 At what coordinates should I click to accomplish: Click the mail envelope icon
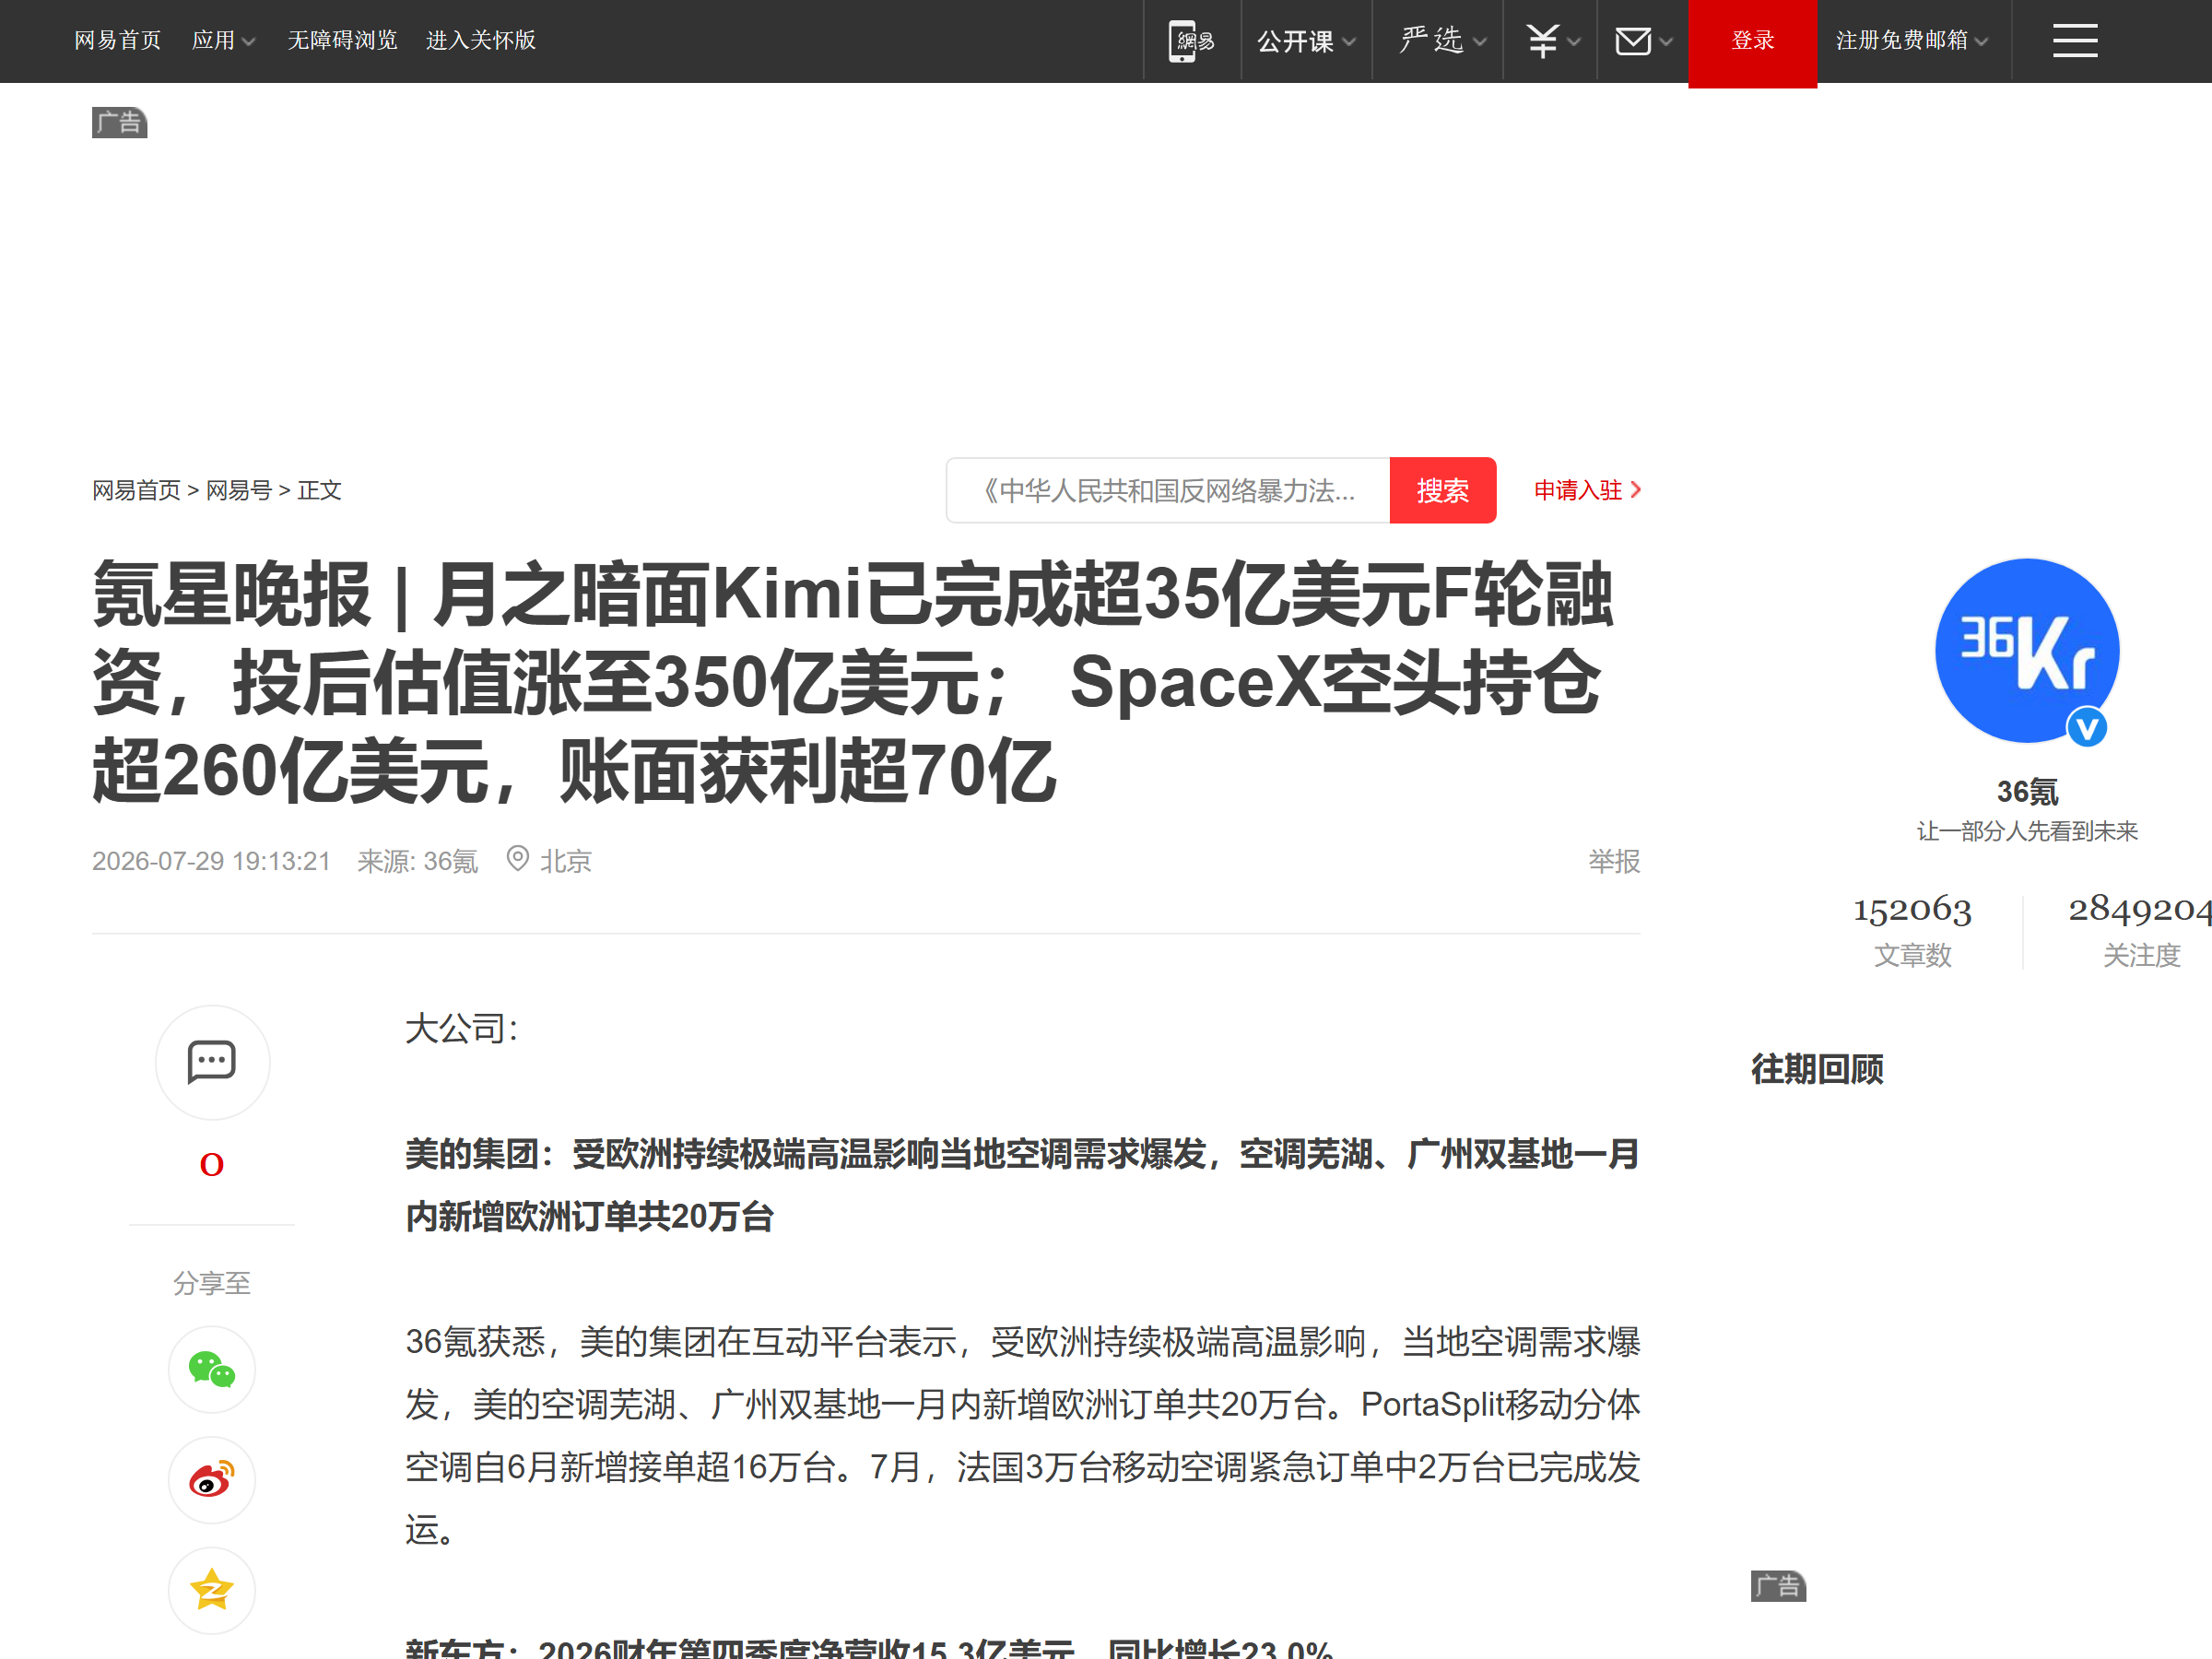[1633, 41]
